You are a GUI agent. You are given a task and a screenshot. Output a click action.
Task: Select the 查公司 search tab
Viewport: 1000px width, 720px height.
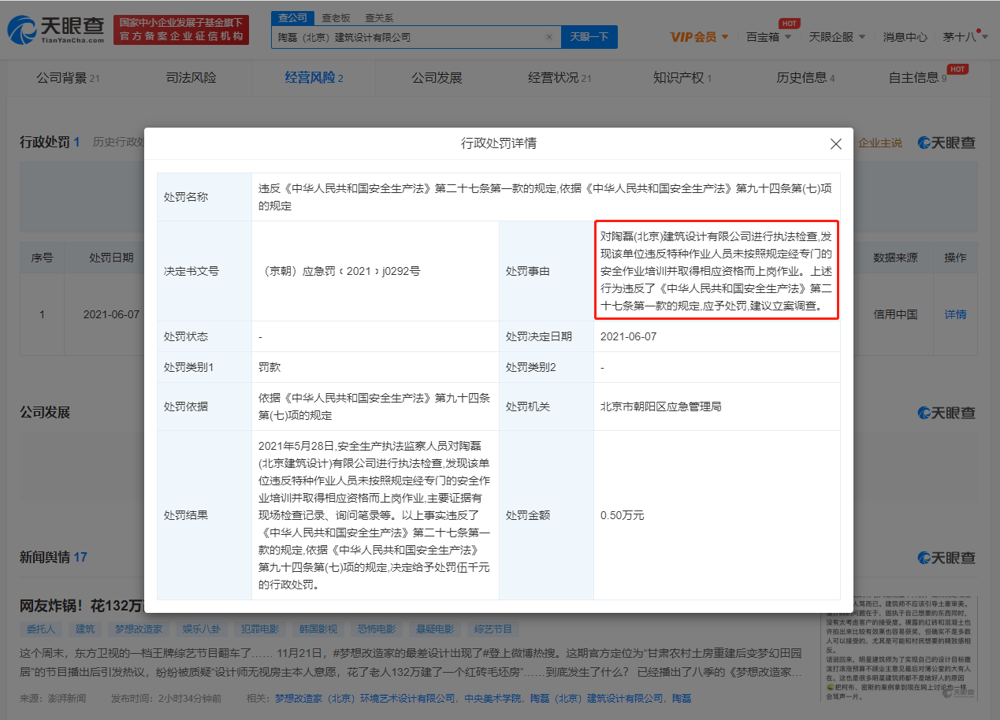pos(293,17)
